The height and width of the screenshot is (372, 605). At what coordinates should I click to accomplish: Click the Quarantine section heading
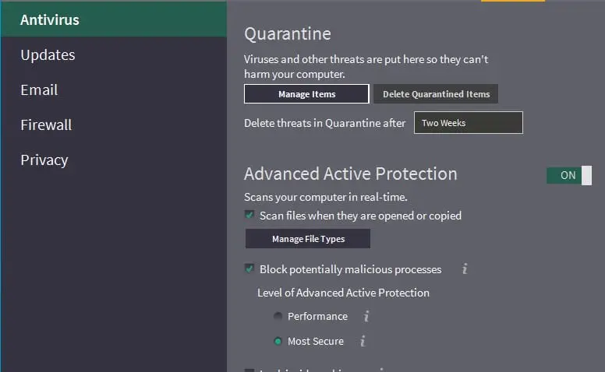point(288,34)
